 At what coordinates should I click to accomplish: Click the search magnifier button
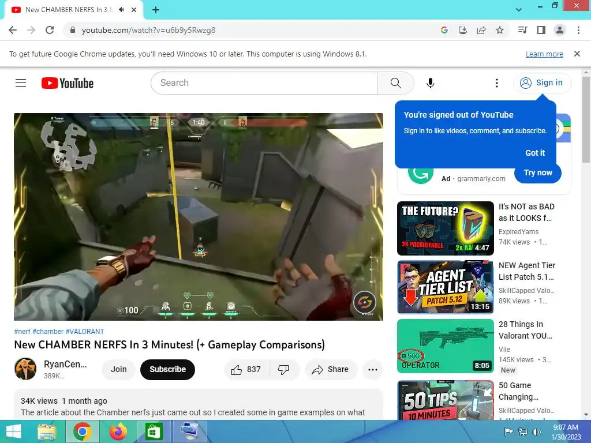(x=395, y=83)
